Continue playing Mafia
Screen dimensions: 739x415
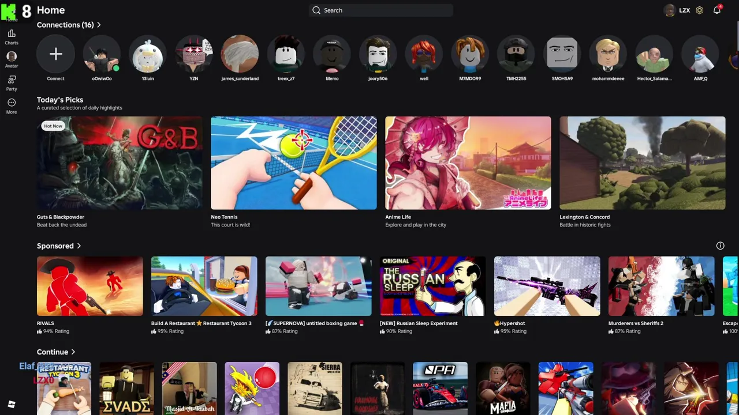coord(503,388)
